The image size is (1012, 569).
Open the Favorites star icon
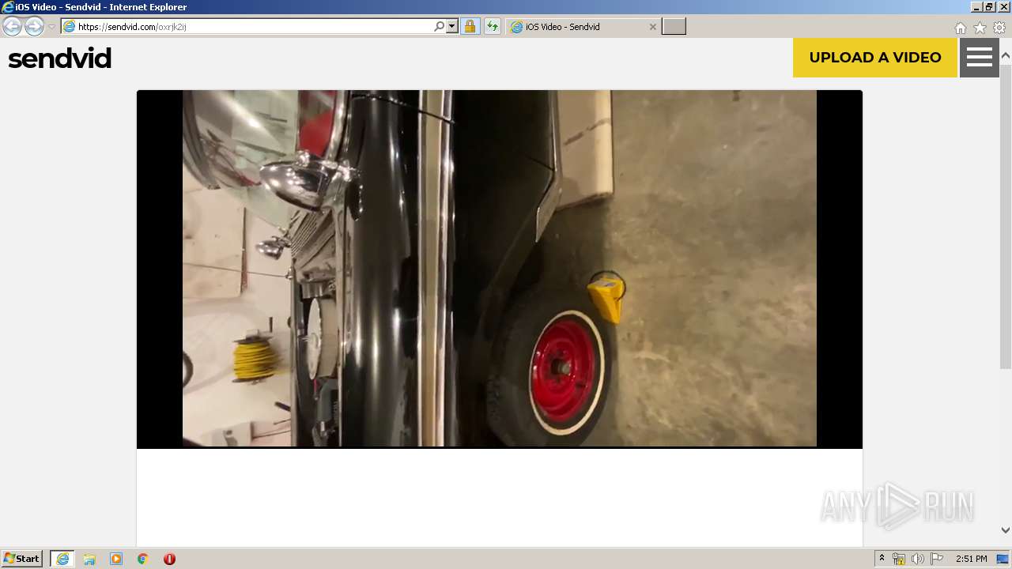pyautogui.click(x=980, y=28)
